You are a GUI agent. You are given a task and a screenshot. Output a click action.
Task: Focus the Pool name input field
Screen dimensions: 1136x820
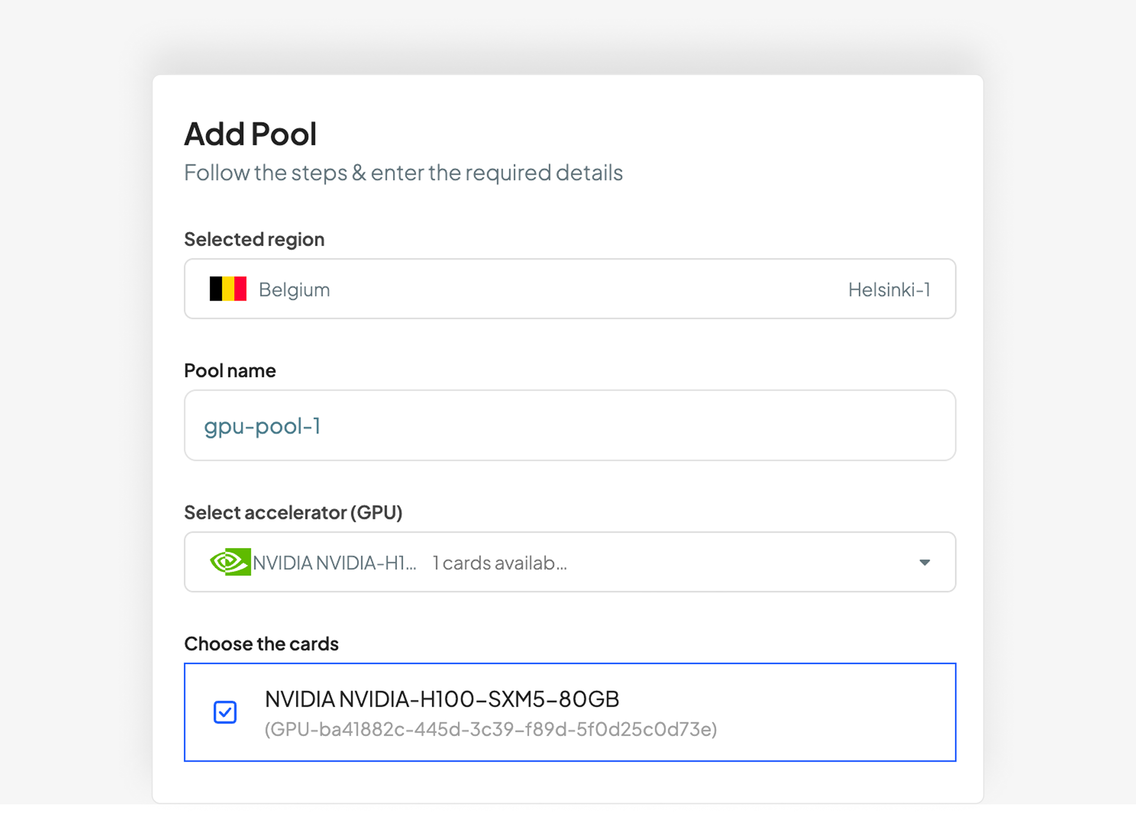(570, 425)
